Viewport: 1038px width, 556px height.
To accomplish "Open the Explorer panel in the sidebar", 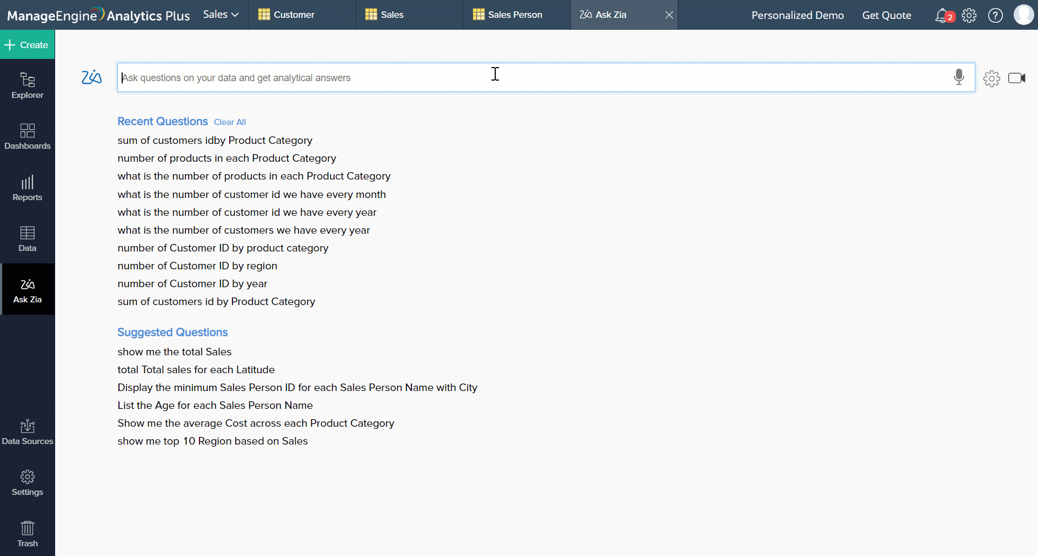I will coord(27,85).
